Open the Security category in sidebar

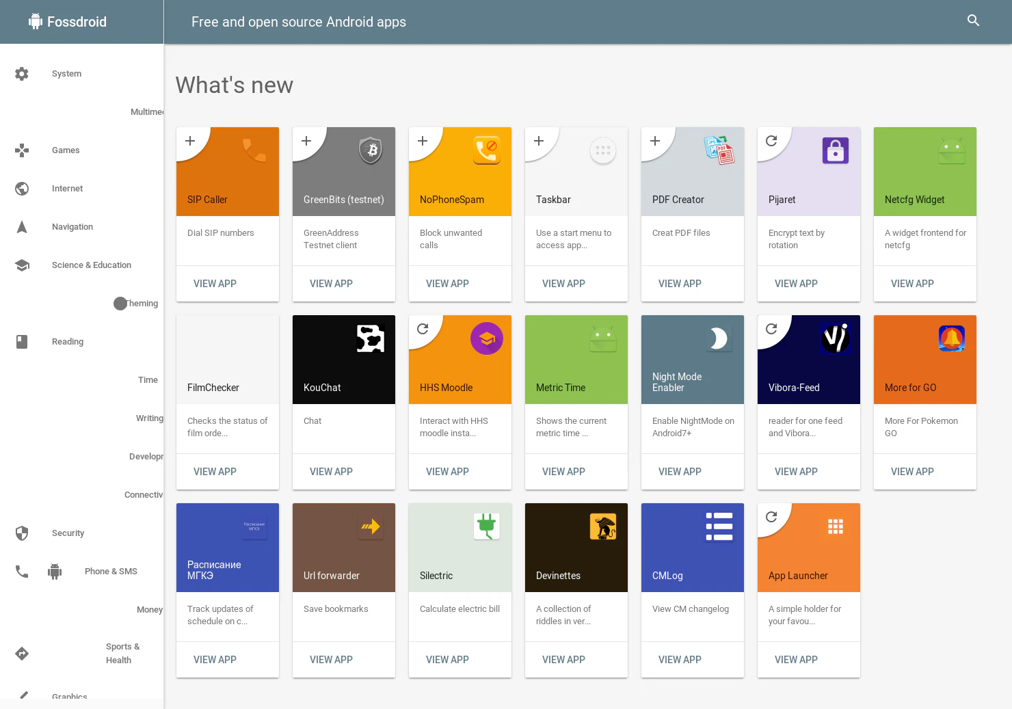pos(68,533)
